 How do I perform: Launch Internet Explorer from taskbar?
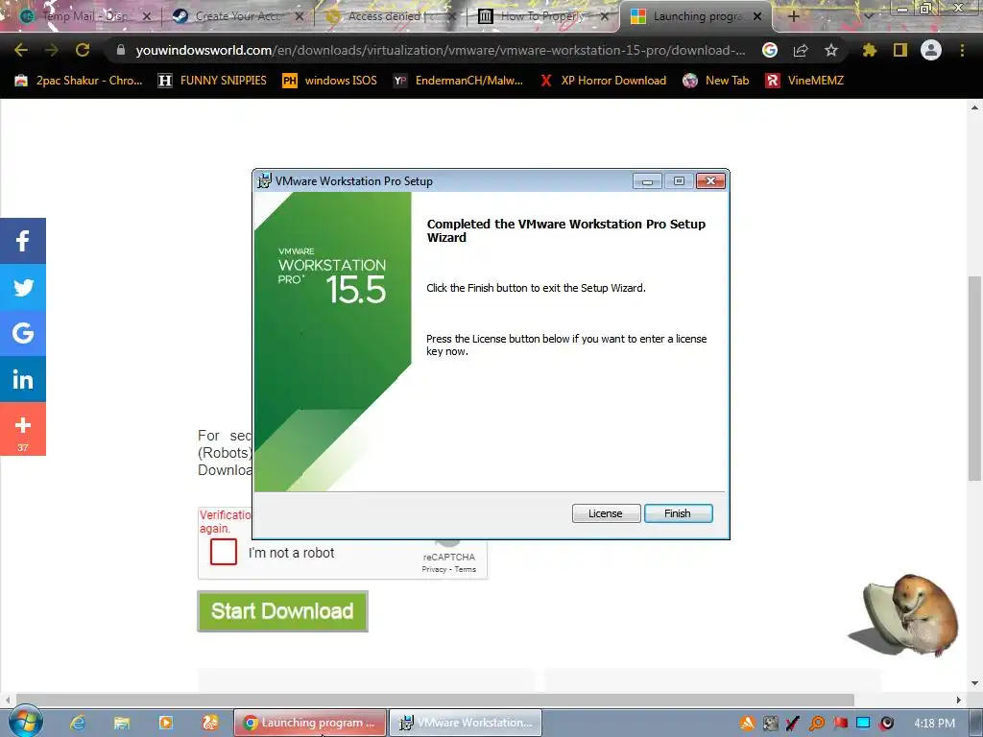pyautogui.click(x=78, y=723)
